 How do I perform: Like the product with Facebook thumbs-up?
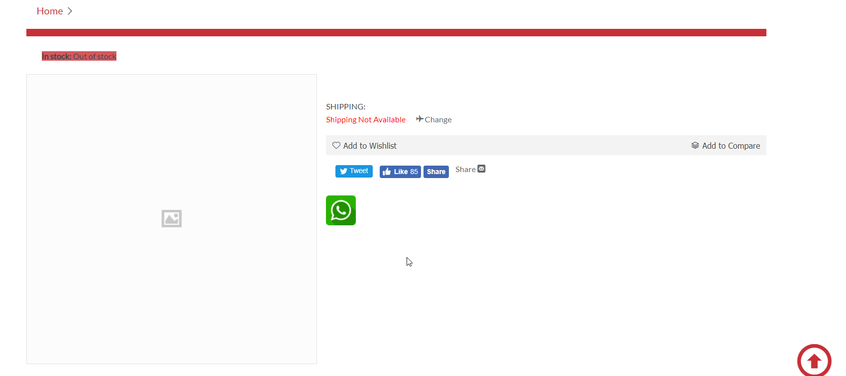400,172
